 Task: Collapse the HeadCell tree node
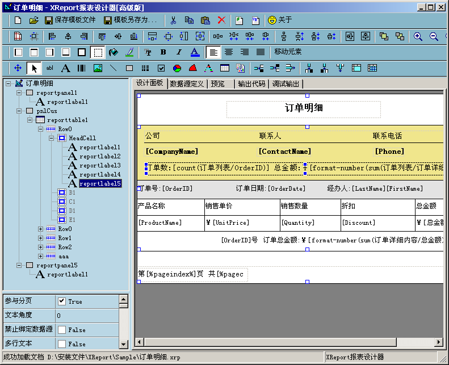51,138
